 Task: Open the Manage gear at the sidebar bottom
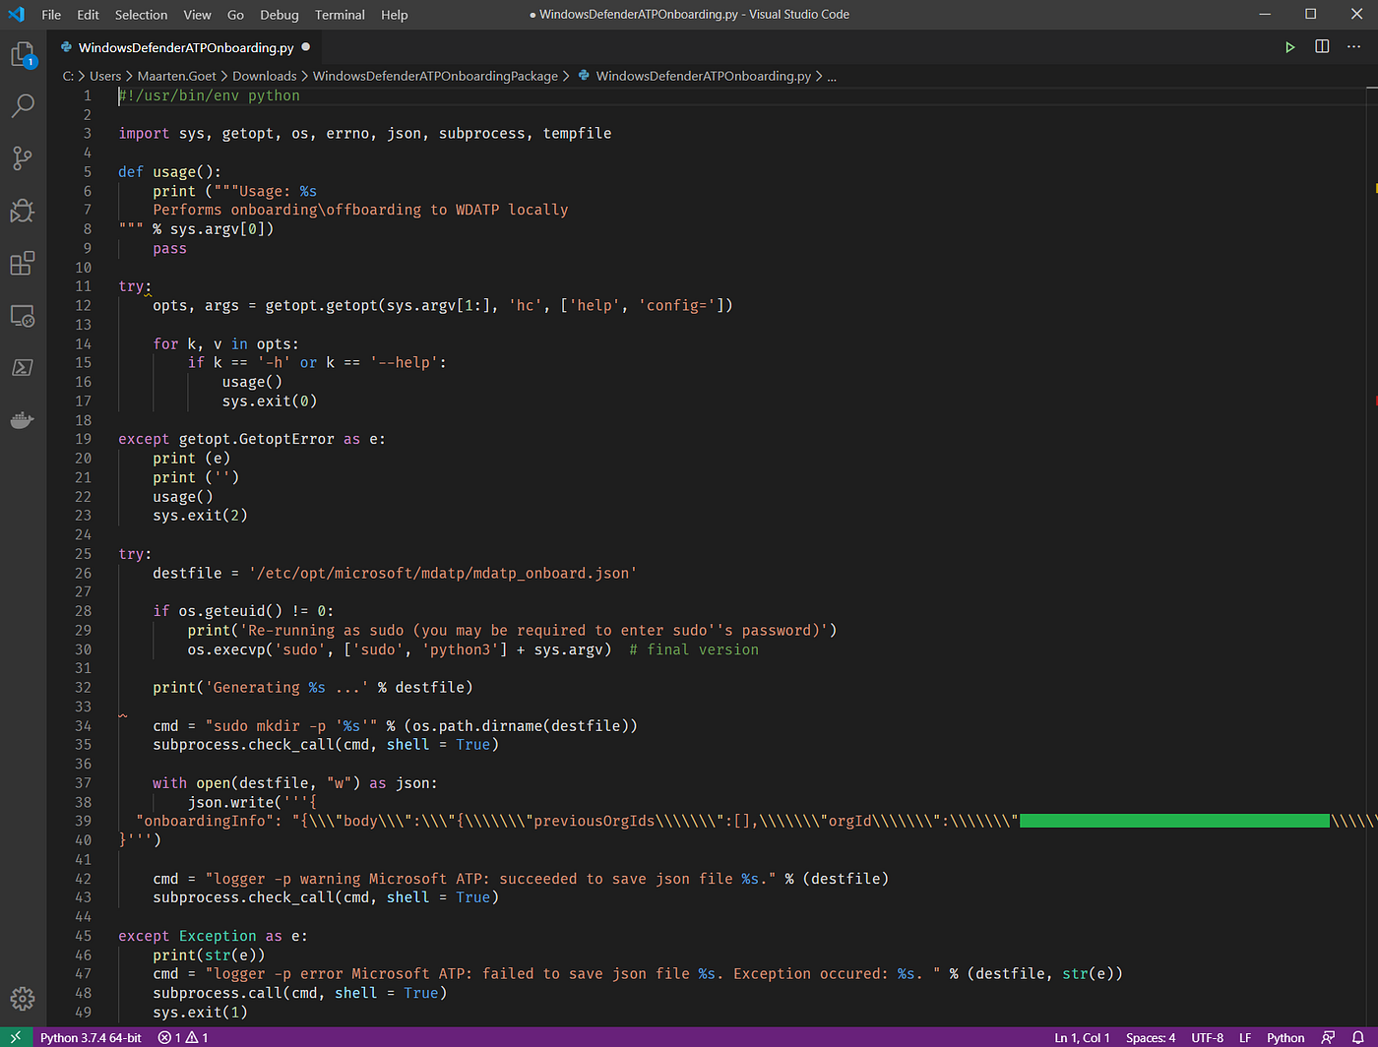click(23, 999)
